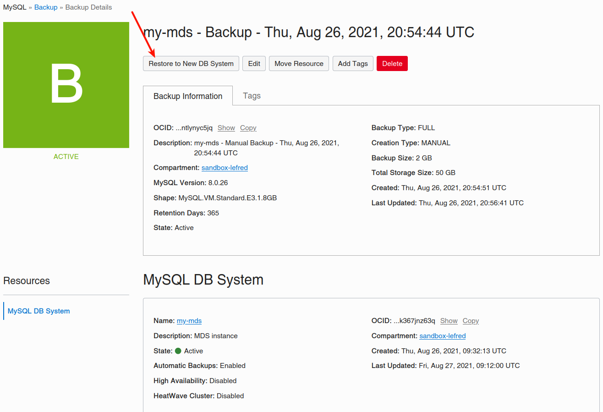
Task: Select MySQL DB System in Resources
Action: click(39, 311)
